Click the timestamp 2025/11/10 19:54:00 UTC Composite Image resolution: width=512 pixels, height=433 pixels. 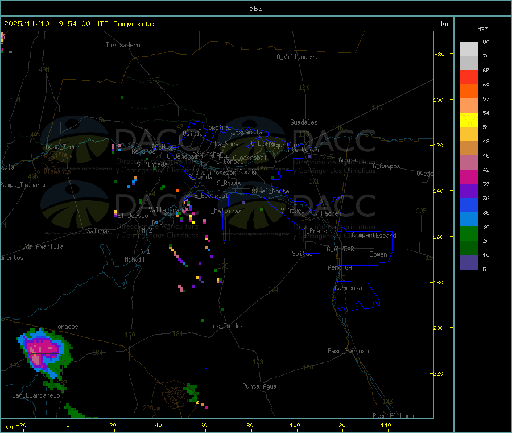[x=79, y=24]
